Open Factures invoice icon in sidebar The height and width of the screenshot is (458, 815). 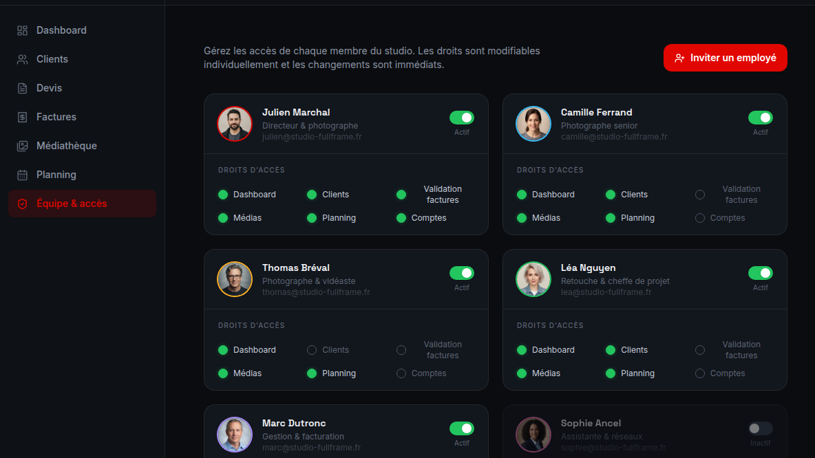point(22,117)
